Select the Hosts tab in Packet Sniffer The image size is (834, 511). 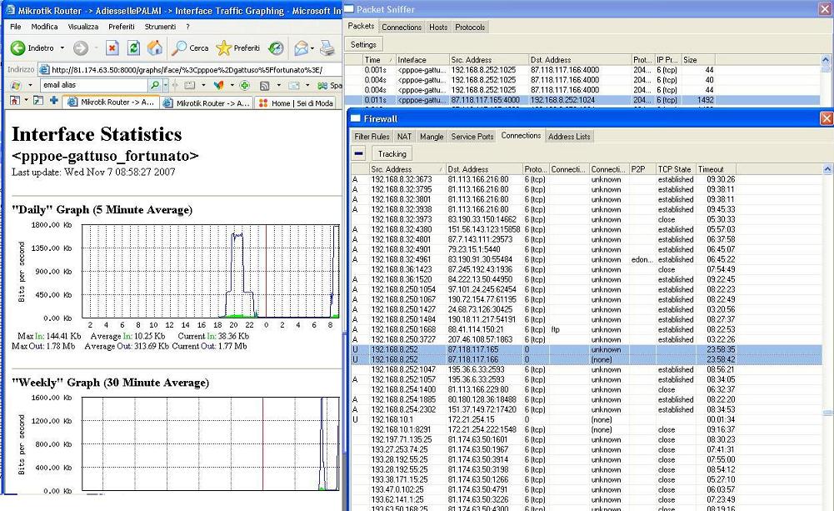coord(438,28)
